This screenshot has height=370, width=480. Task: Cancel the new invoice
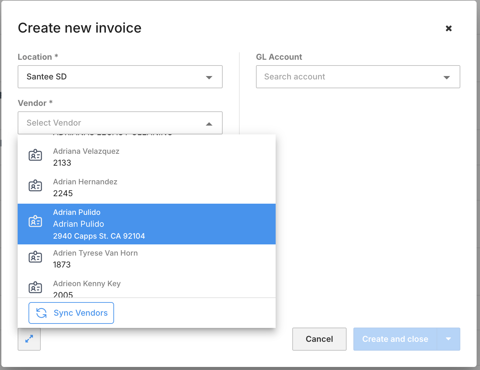pyautogui.click(x=319, y=339)
